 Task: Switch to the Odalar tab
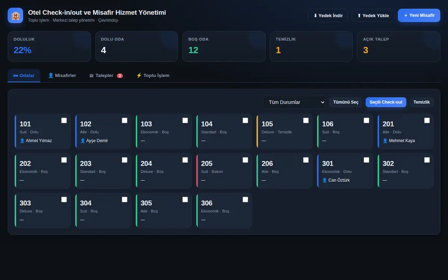(x=24, y=75)
